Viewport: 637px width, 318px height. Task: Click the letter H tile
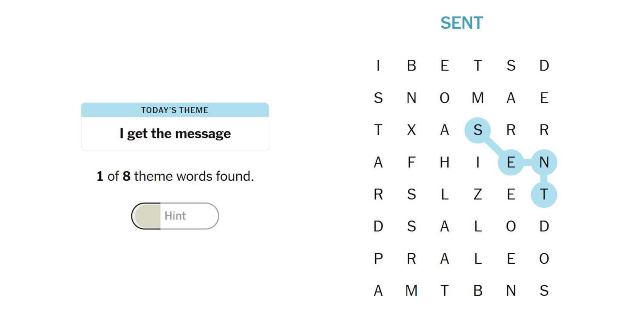[444, 162]
